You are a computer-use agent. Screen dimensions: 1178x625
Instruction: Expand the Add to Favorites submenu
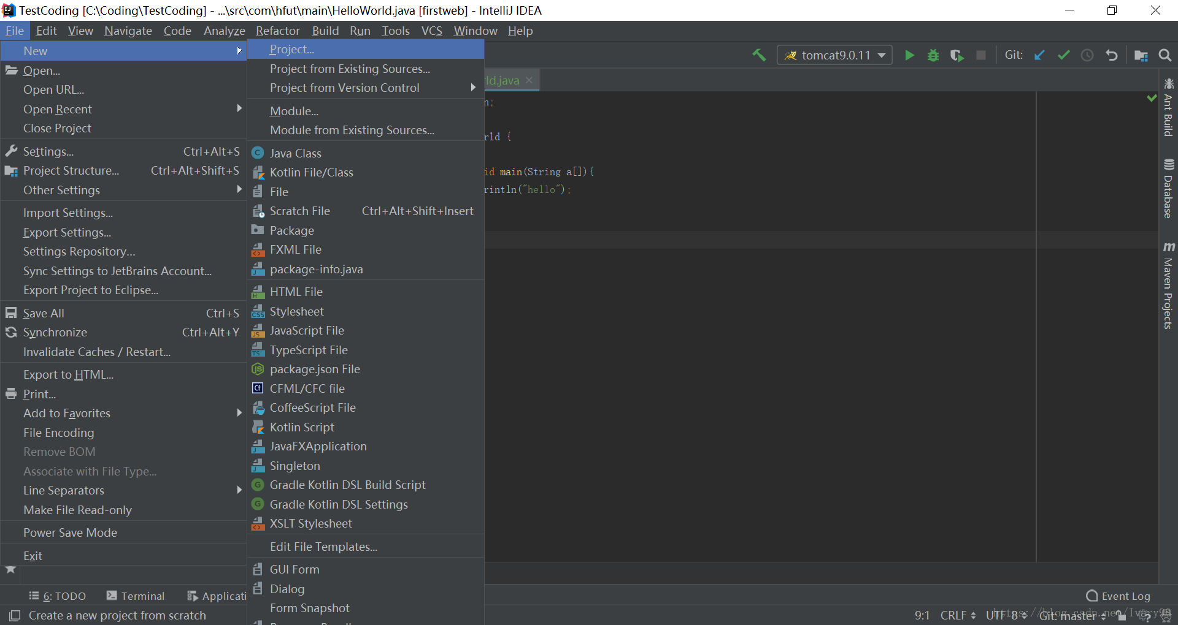tap(124, 413)
